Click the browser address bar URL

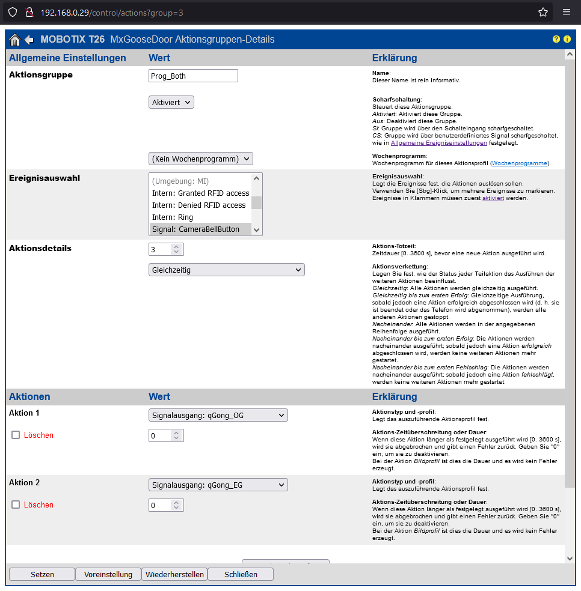112,13
